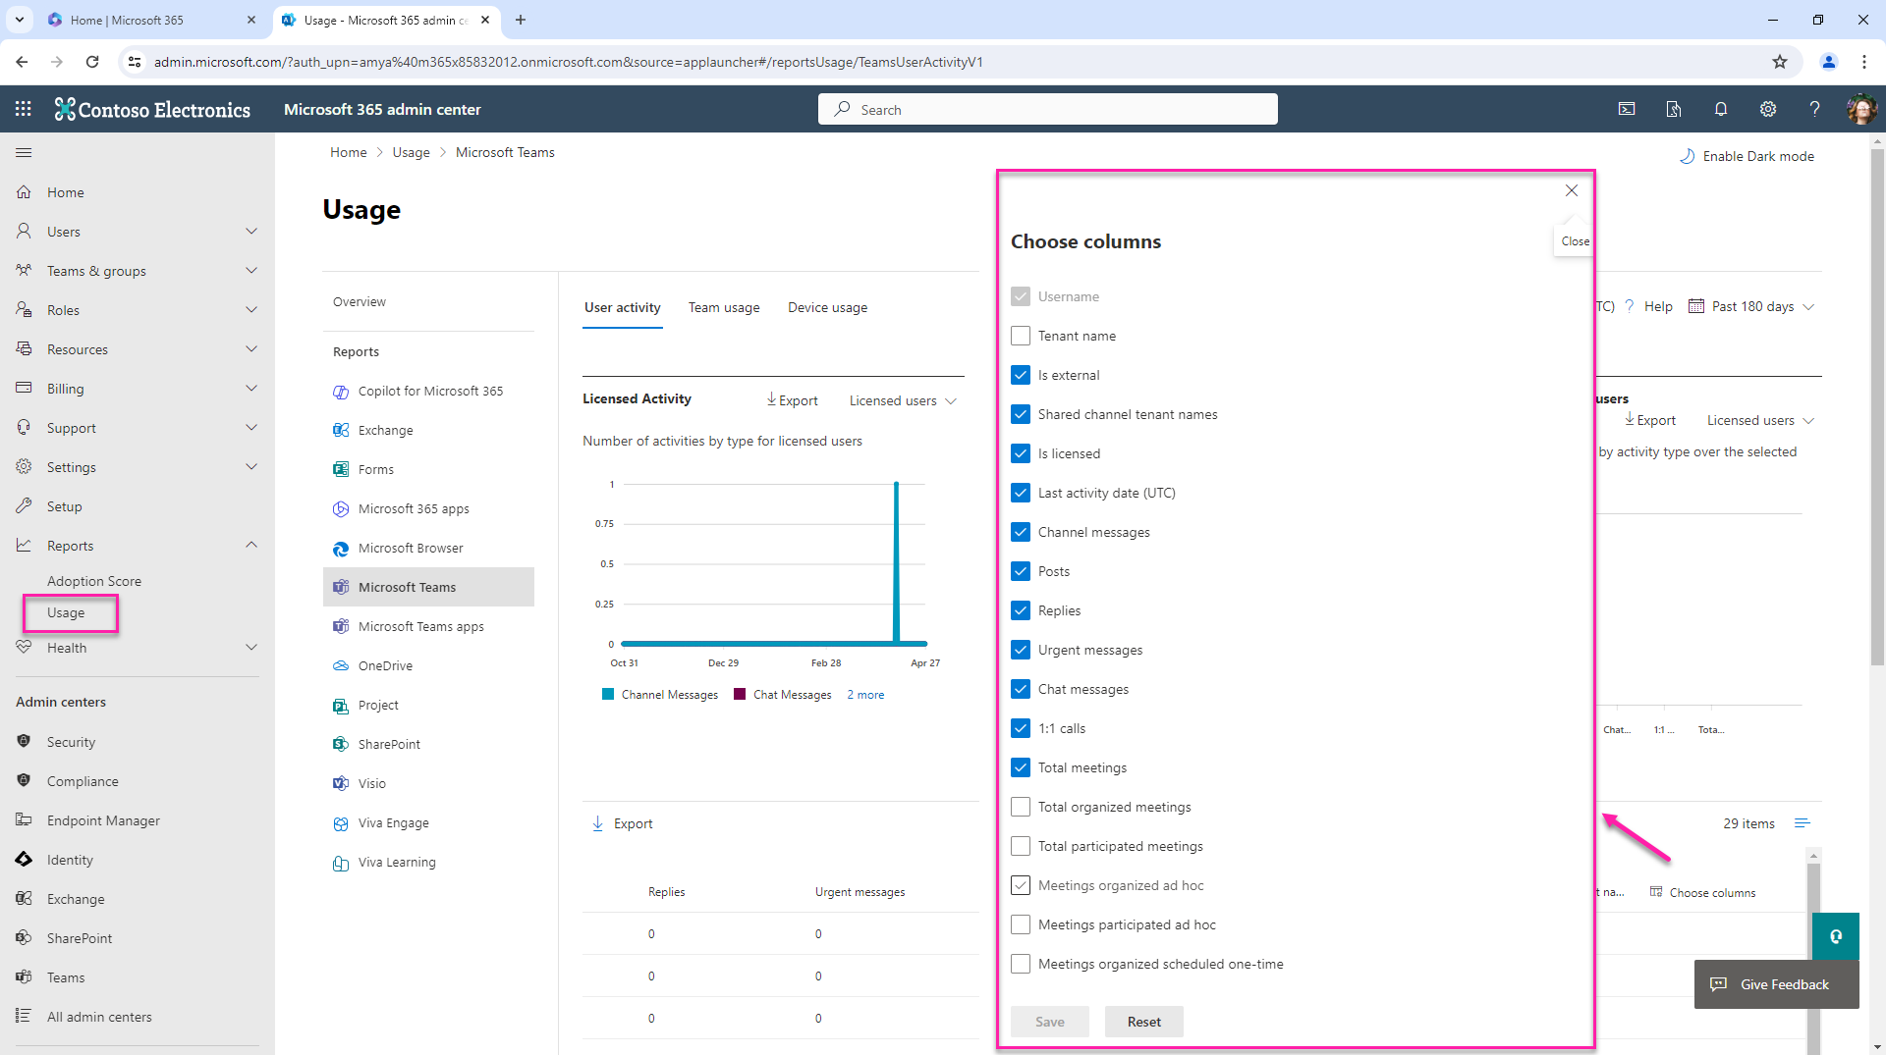Switch to the Device usage tab

coord(827,307)
